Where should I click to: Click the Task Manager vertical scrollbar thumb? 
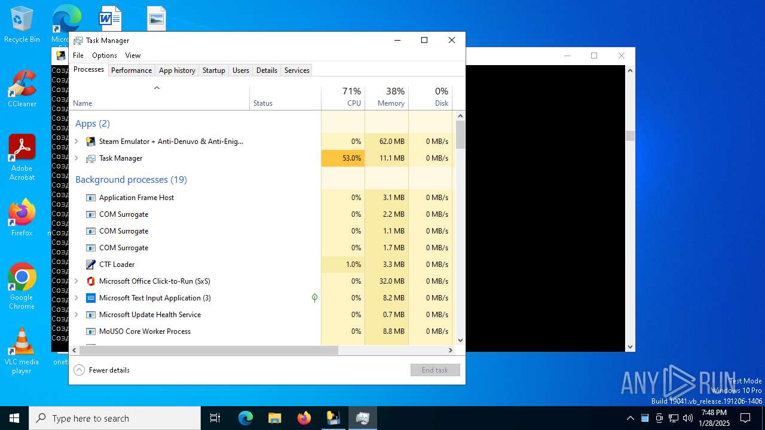coord(460,134)
